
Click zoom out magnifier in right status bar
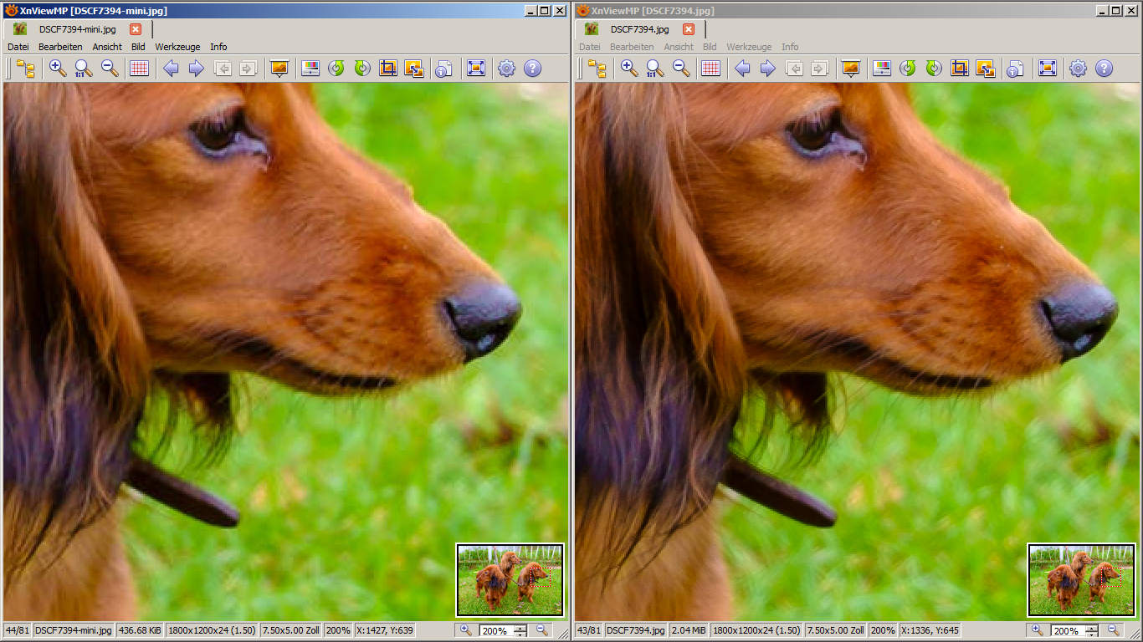pos(1114,630)
